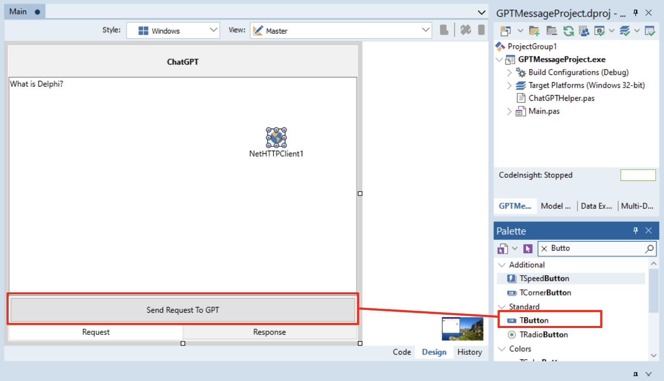
Task: Switch to the Code tab
Action: (x=401, y=352)
